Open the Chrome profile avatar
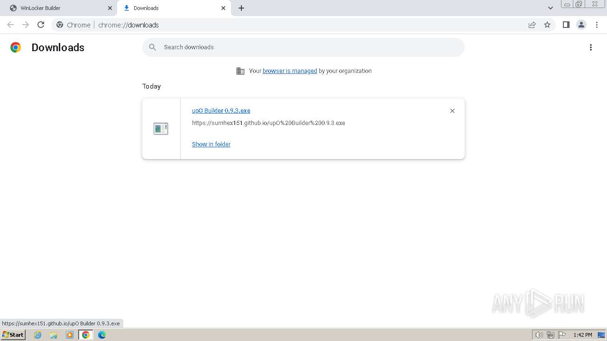Screen dimensions: 607x341 click(581, 25)
